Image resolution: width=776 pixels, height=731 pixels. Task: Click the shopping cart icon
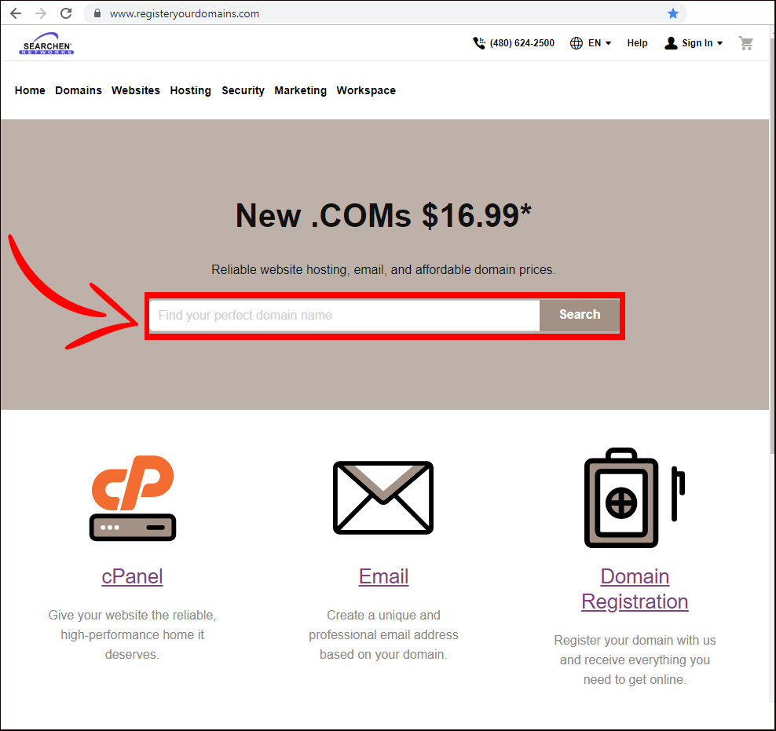(x=746, y=43)
